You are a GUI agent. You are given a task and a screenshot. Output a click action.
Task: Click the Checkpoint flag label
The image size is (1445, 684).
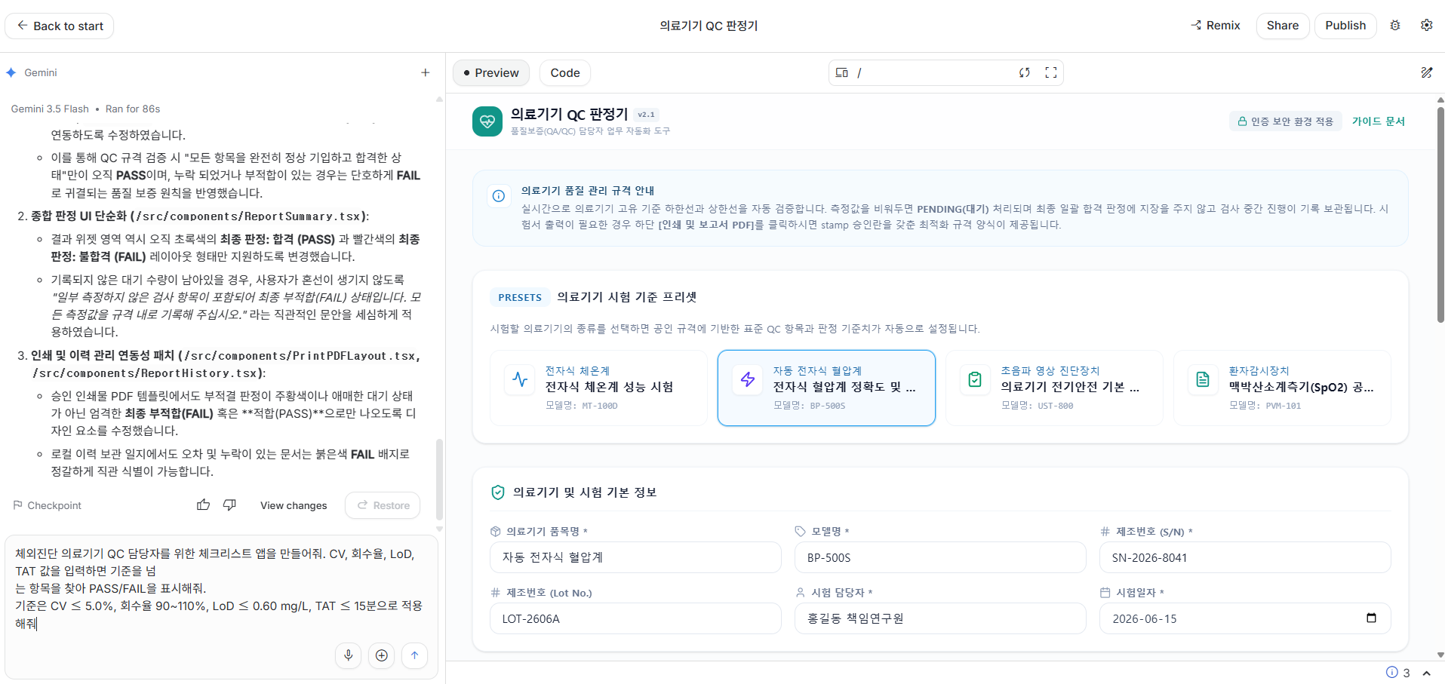pyautogui.click(x=47, y=505)
